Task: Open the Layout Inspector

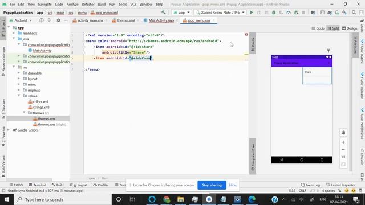Action: click(x=341, y=184)
